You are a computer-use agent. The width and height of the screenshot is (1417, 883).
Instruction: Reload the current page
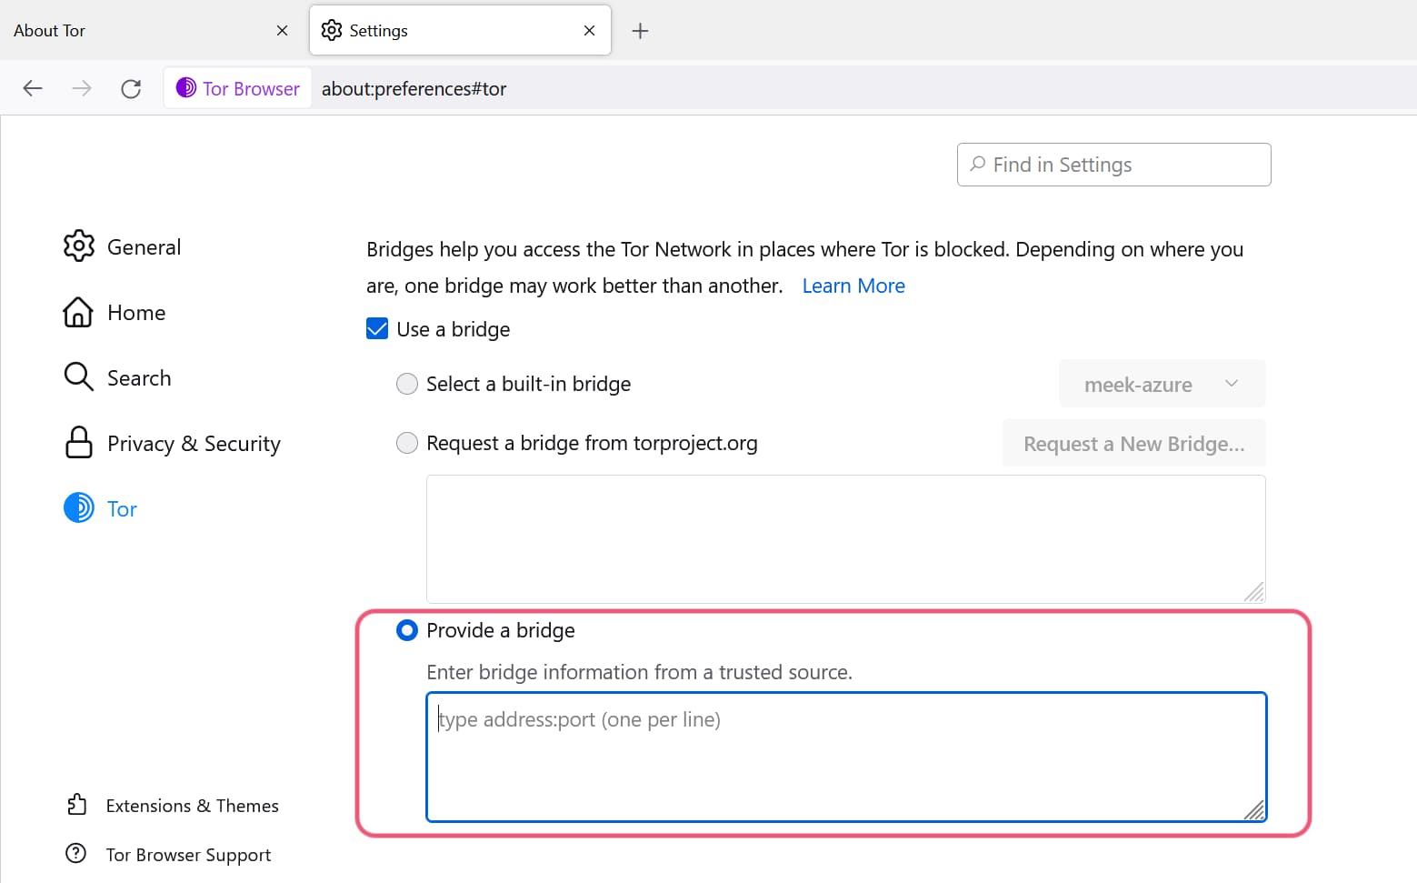(131, 88)
